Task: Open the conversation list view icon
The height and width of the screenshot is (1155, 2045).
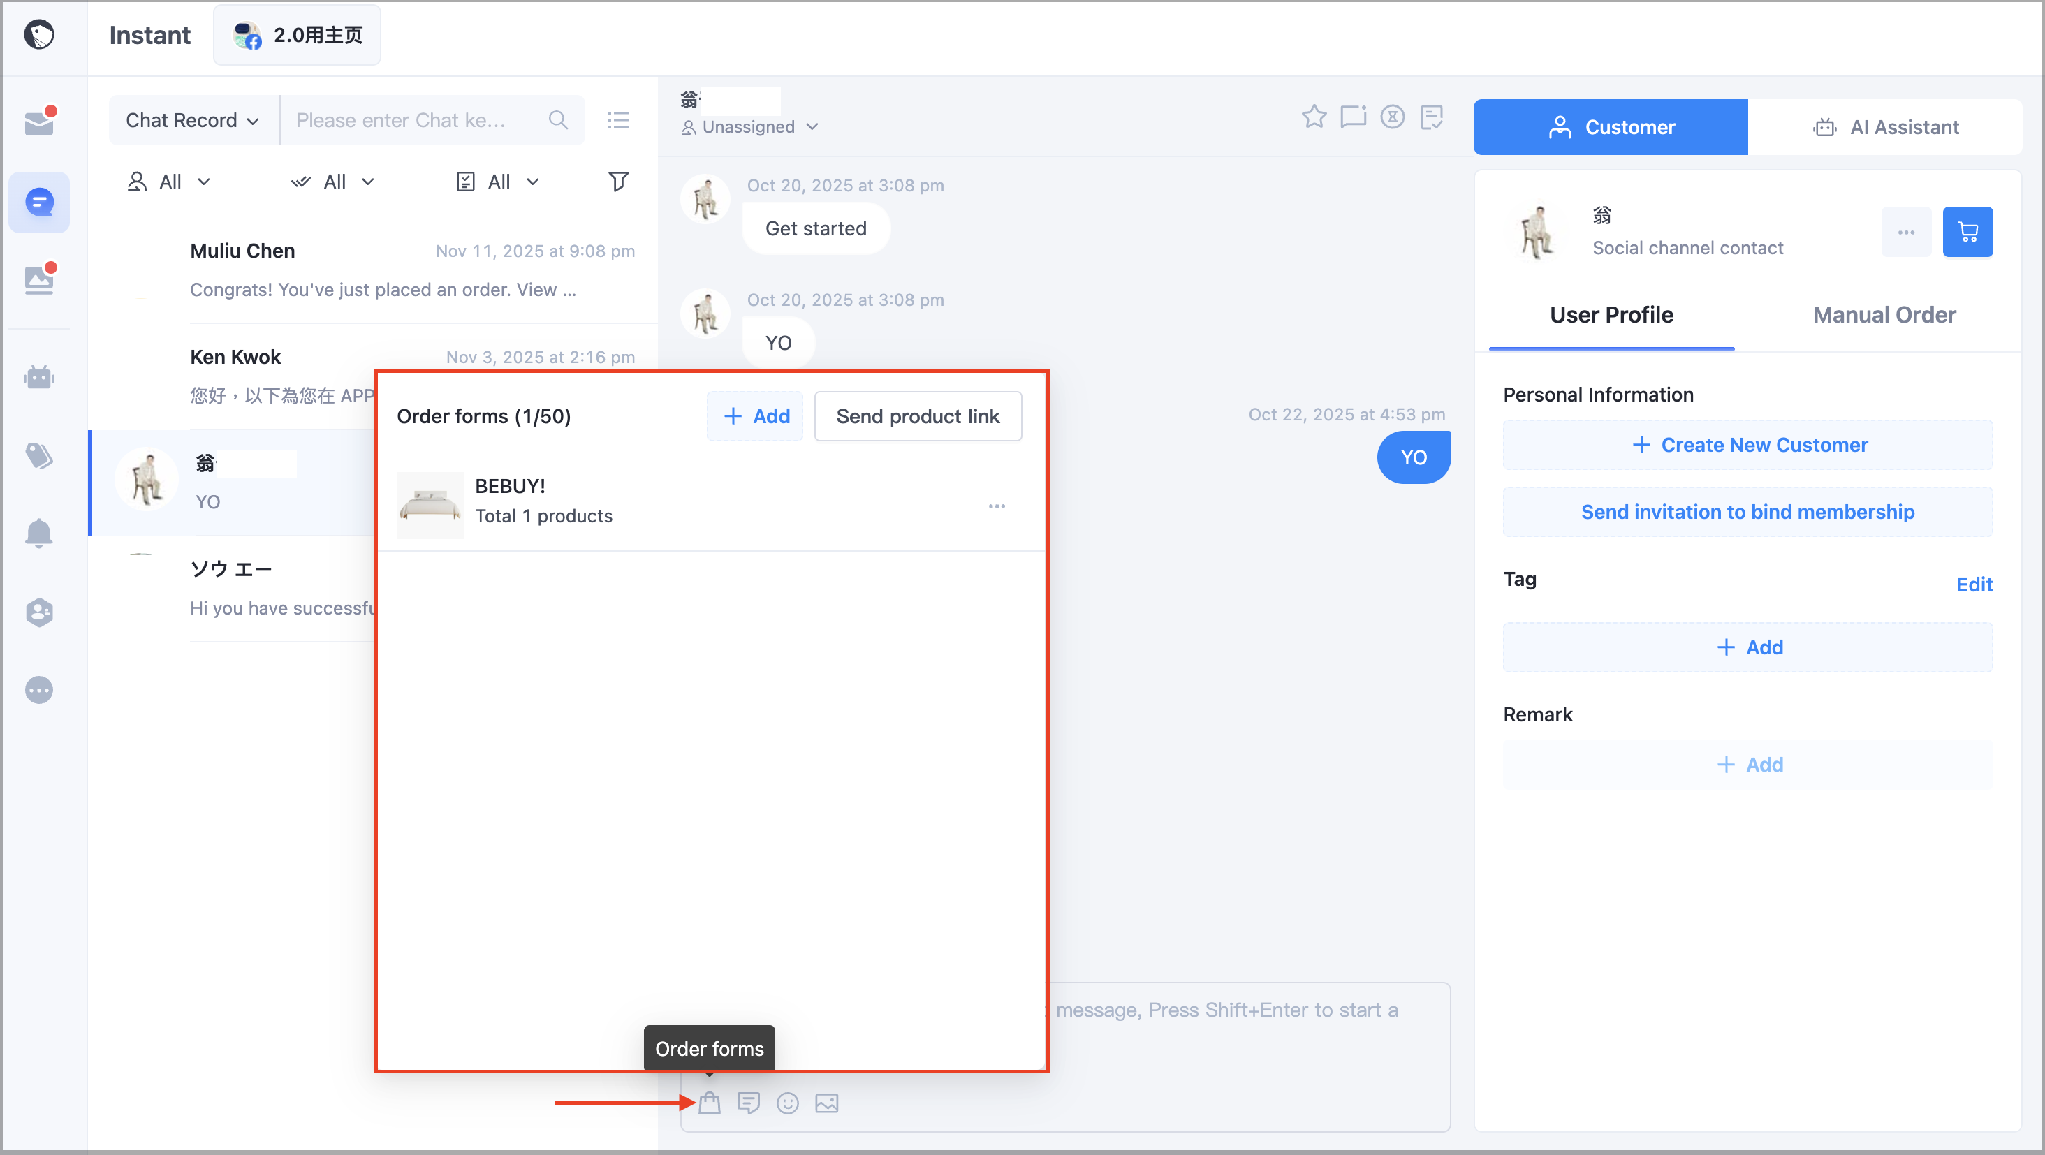Action: click(x=618, y=120)
